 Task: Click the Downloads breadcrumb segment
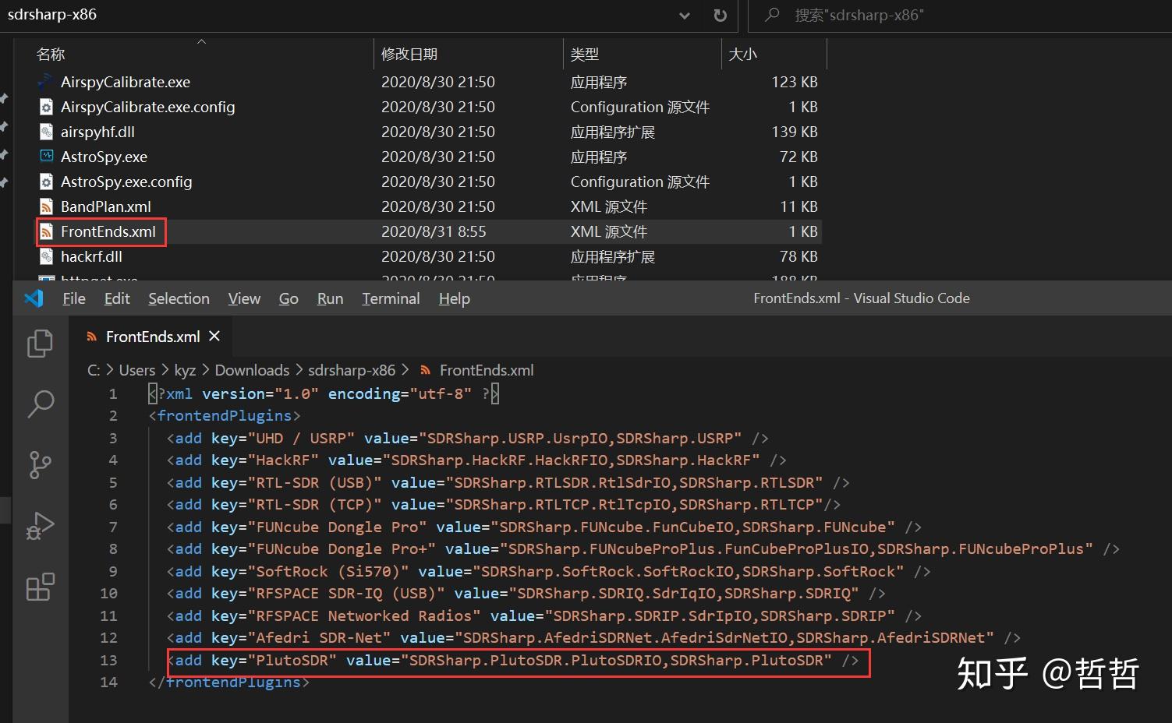coord(252,370)
